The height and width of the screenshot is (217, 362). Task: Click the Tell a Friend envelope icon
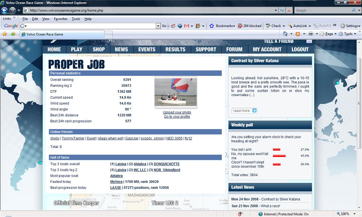[x=309, y=41]
